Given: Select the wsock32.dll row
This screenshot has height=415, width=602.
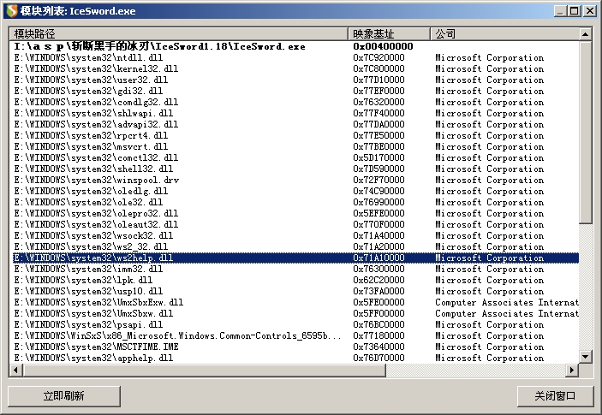Looking at the screenshot, I should [x=295, y=235].
